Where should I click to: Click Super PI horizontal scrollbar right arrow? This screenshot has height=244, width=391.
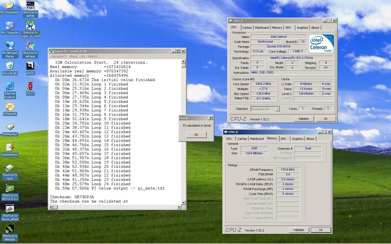[x=179, y=207]
